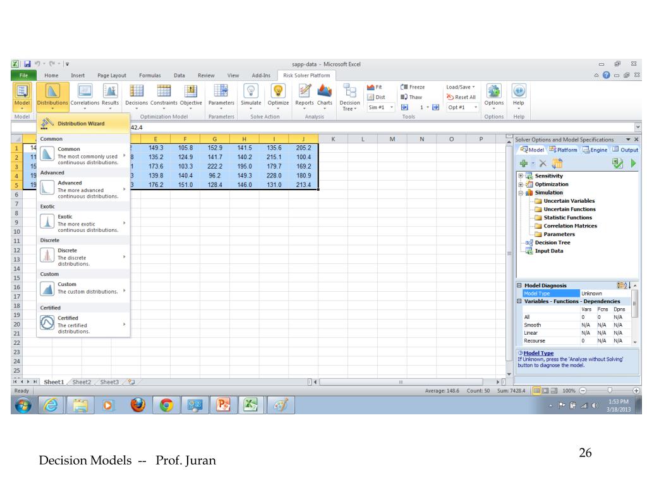
Task: Click the green play solve arrow
Action: [633, 164]
